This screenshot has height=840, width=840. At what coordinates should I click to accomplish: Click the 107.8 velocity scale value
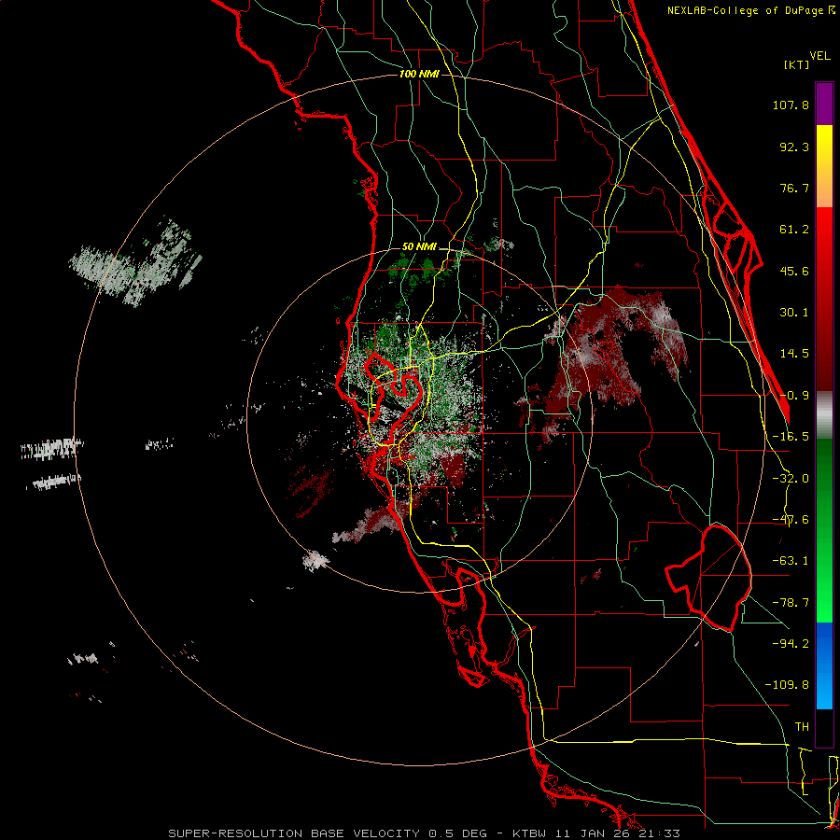[x=791, y=105]
